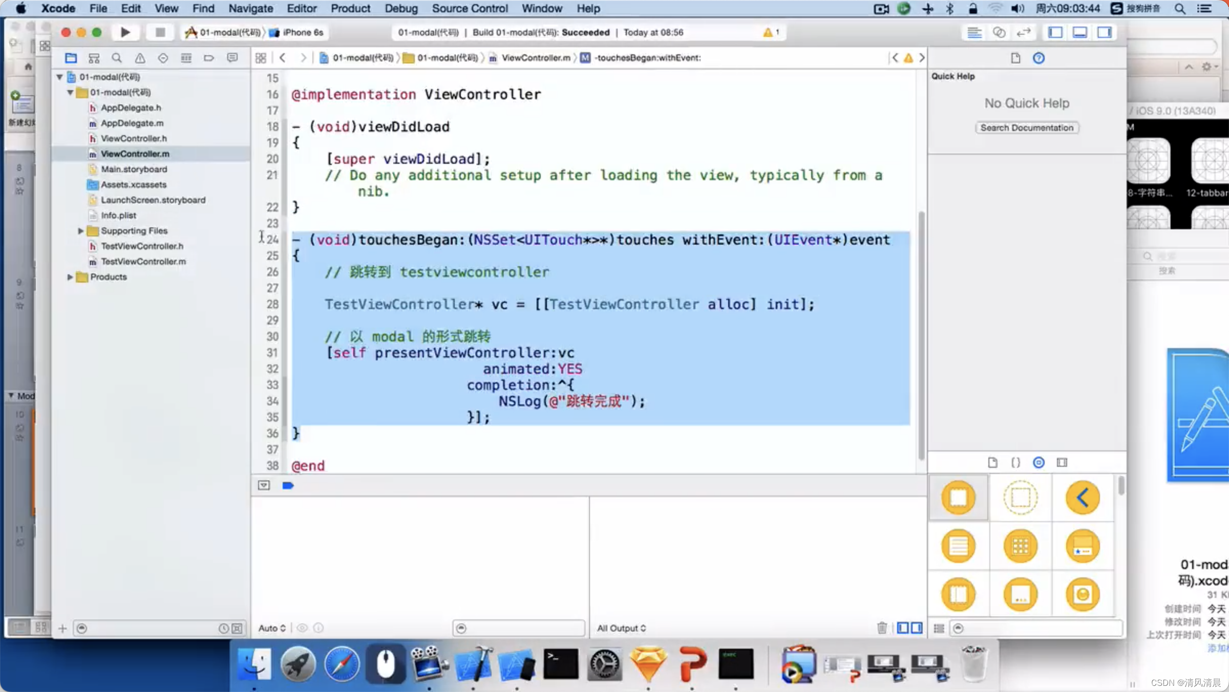1229x692 pixels.
Task: Show the Media library
Action: 1062,462
